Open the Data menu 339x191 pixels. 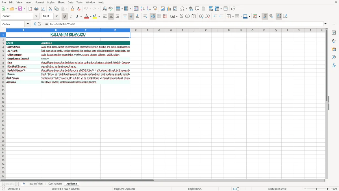70,2
